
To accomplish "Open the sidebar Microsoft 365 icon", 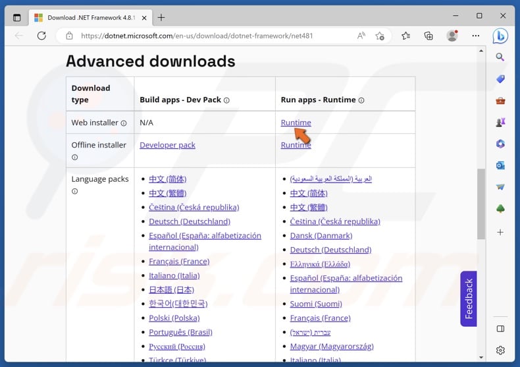I will pyautogui.click(x=500, y=144).
